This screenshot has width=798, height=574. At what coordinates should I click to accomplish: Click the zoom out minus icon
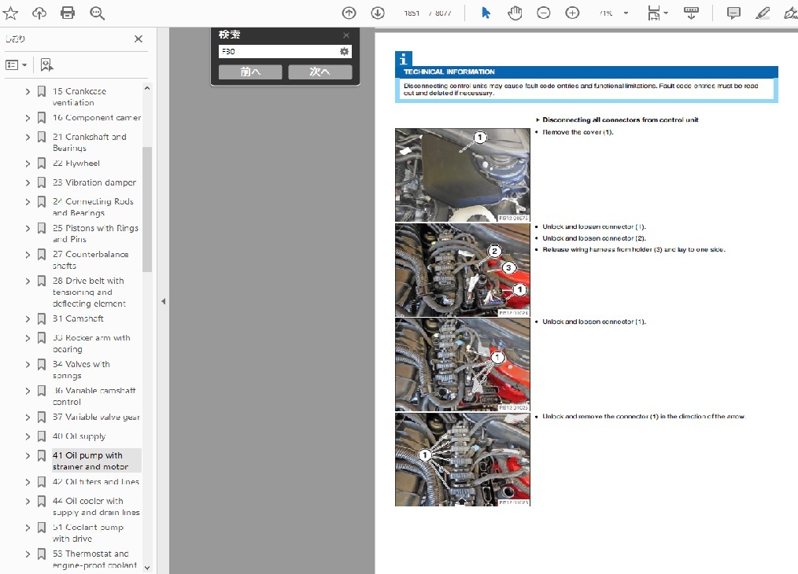[544, 13]
